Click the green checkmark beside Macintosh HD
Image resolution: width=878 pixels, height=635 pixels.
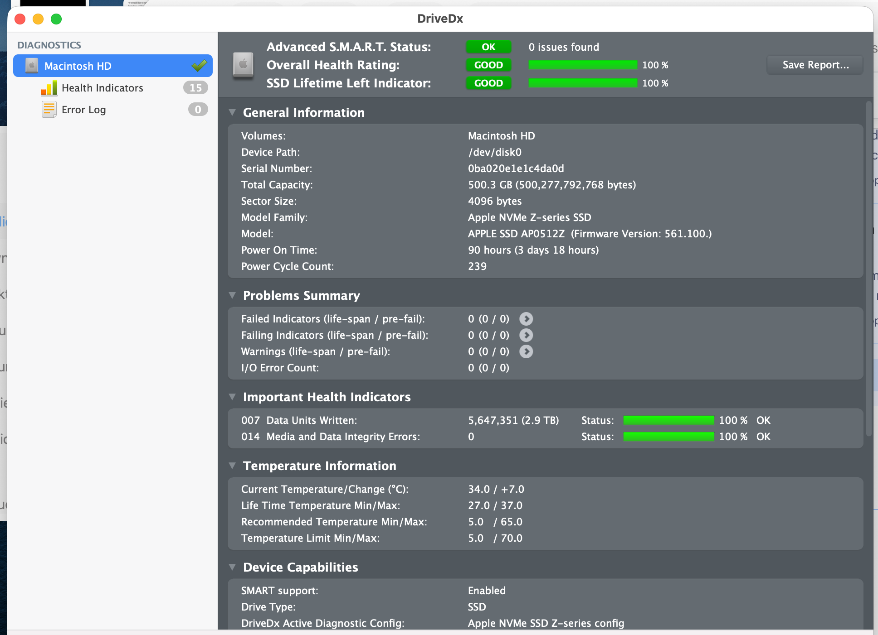(199, 66)
